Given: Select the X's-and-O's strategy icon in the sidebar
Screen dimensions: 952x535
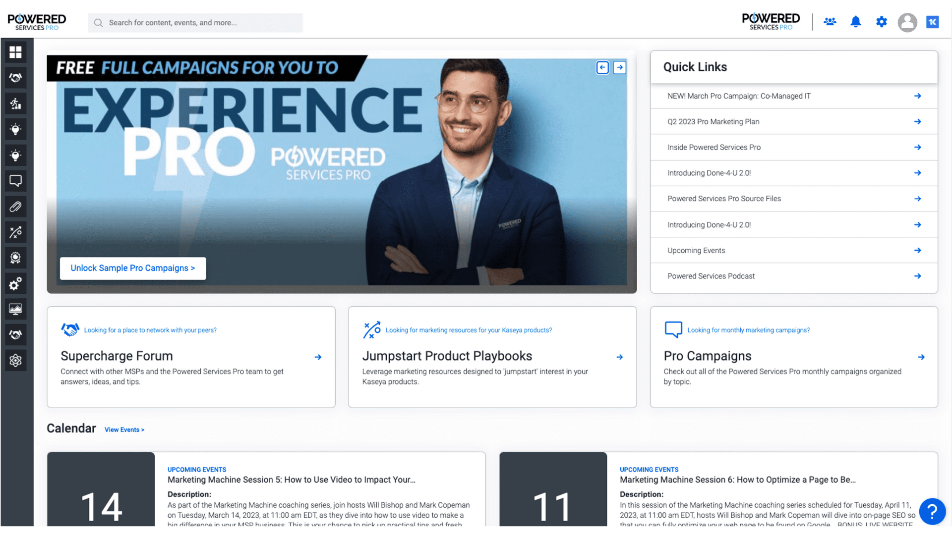Looking at the screenshot, I should click(x=15, y=232).
